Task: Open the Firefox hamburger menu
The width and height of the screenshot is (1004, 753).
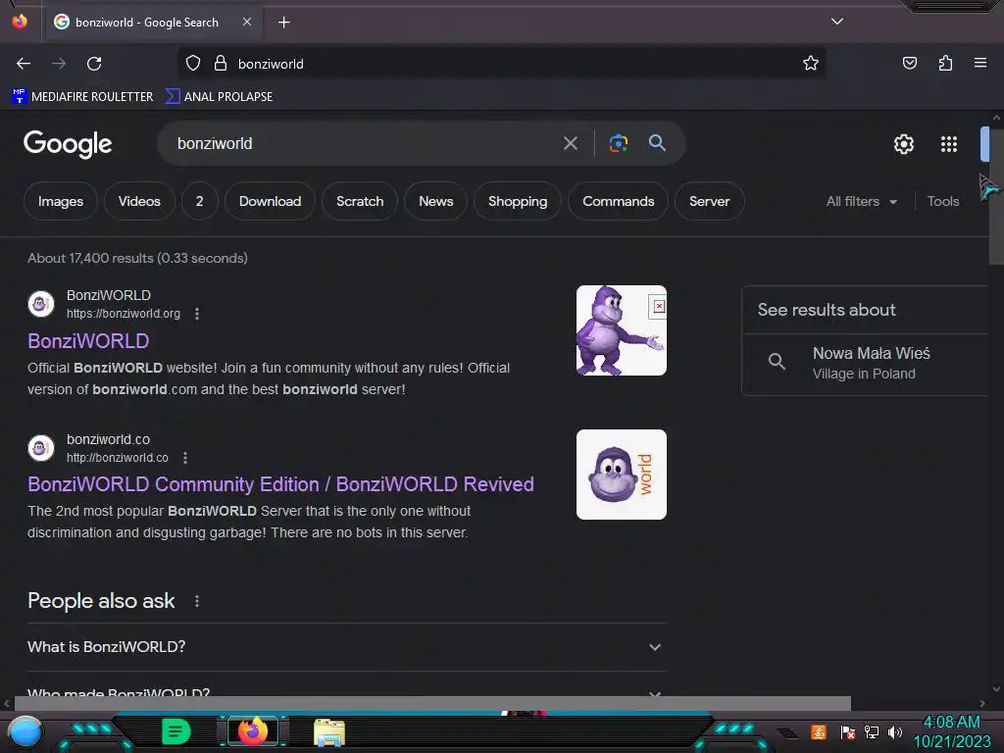Action: click(980, 63)
